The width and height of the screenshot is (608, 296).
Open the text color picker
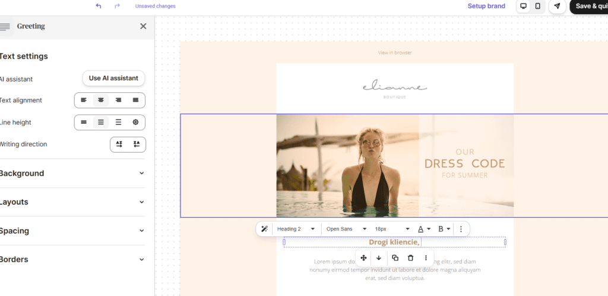pyautogui.click(x=423, y=229)
